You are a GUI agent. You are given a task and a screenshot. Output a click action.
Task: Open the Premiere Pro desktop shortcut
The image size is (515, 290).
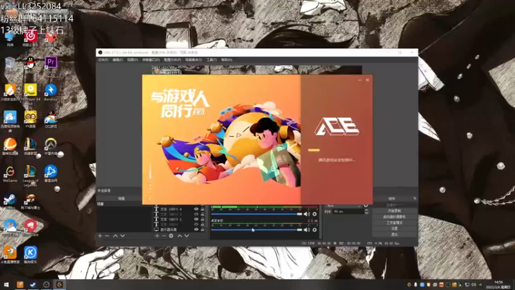click(51, 63)
